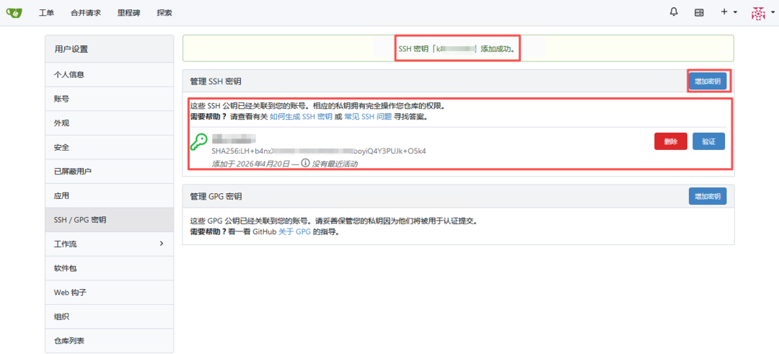Image resolution: width=779 pixels, height=354 pixels.
Task: Click the 验证 button for SSH key
Action: (x=708, y=141)
